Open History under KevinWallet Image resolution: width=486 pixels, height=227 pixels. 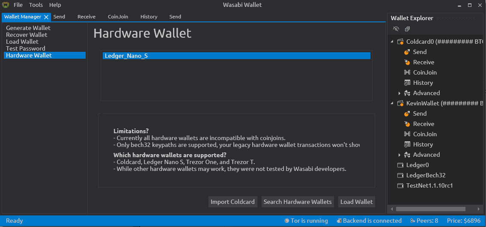(x=423, y=144)
